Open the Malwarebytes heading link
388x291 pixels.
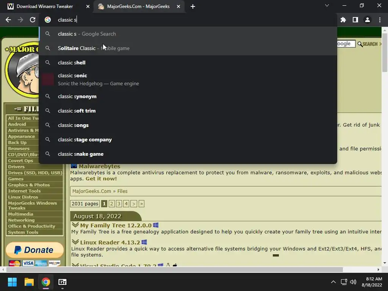[x=100, y=166]
